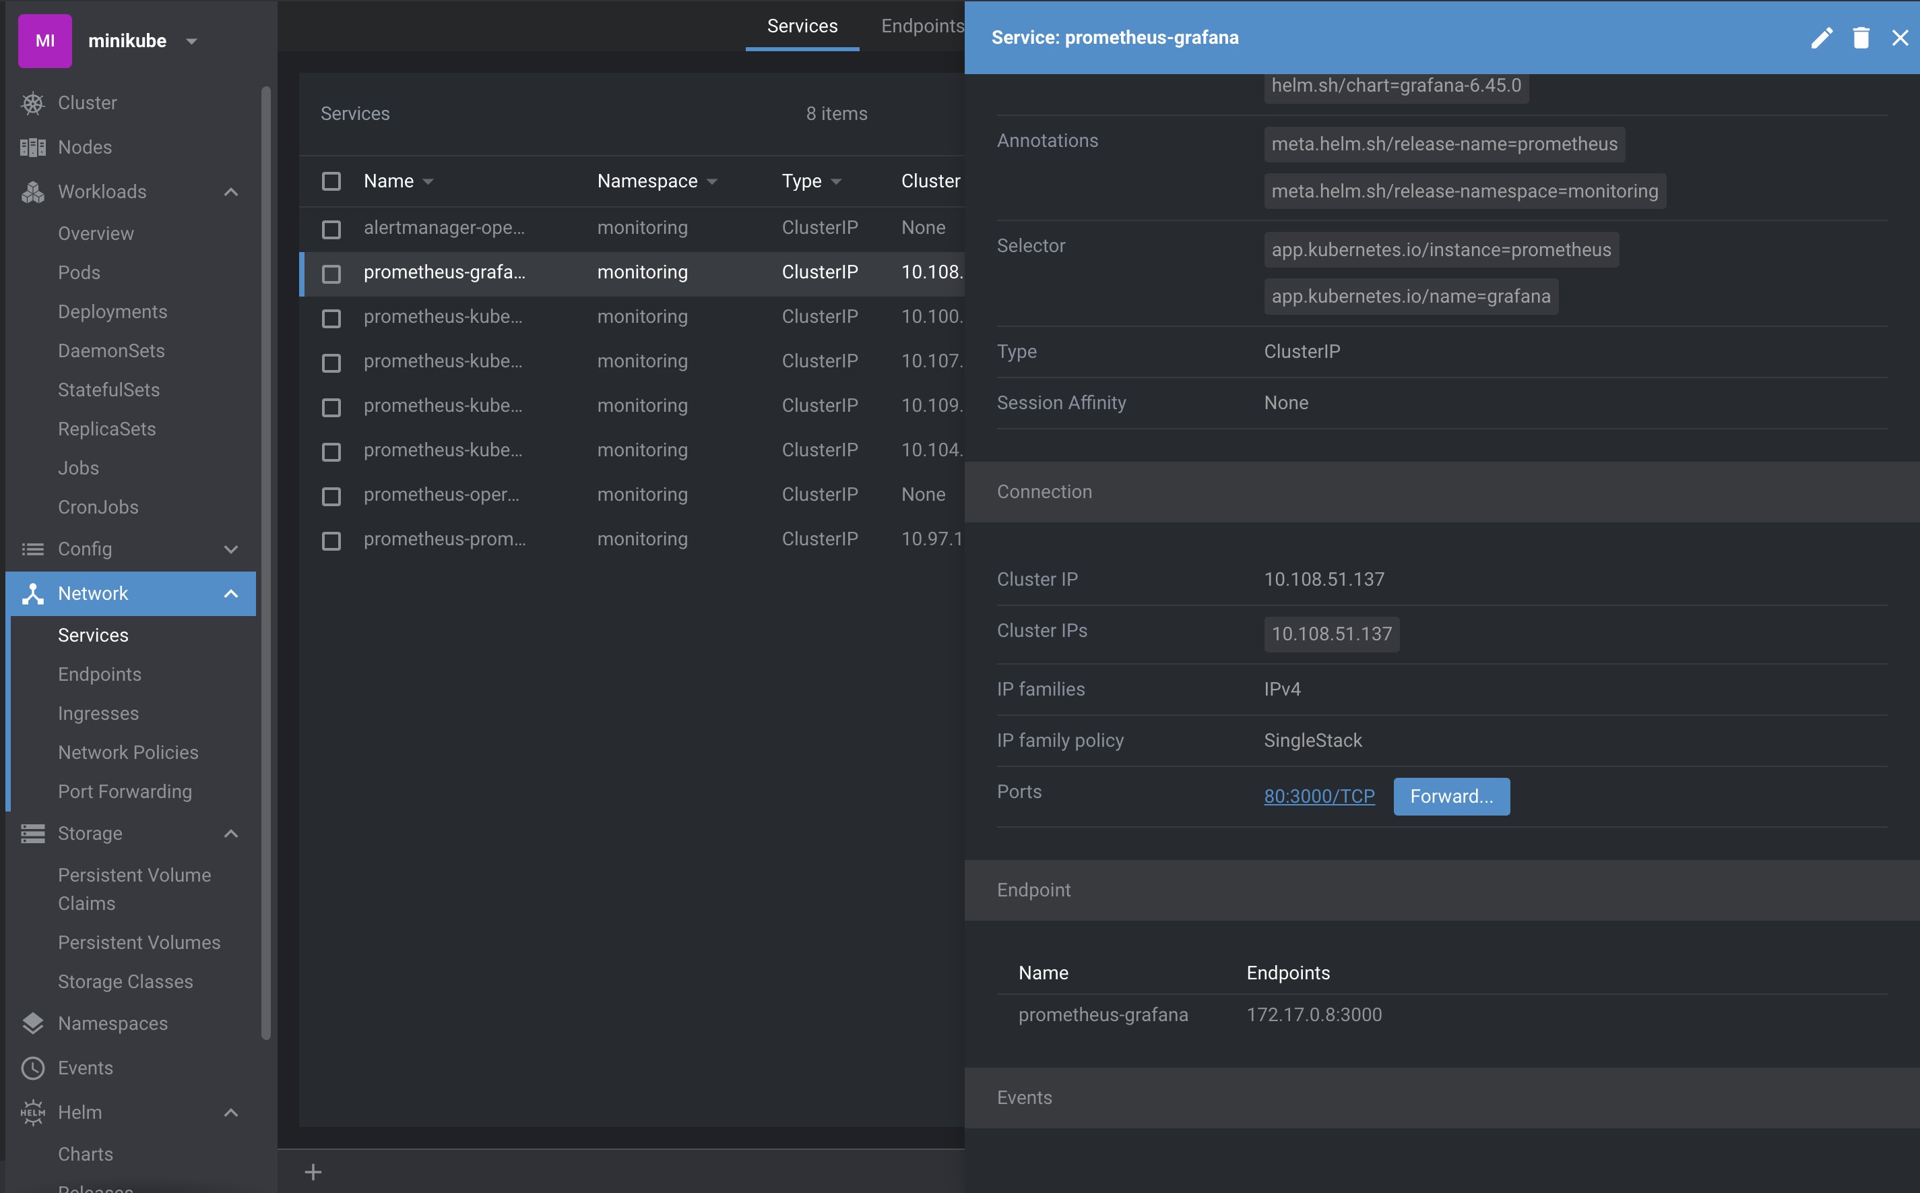1920x1193 pixels.
Task: Expand the Config section chevron
Action: tap(231, 549)
